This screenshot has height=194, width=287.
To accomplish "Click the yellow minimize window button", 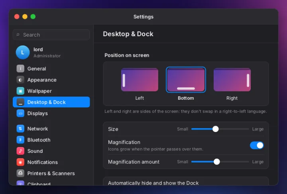I will pos(25,17).
